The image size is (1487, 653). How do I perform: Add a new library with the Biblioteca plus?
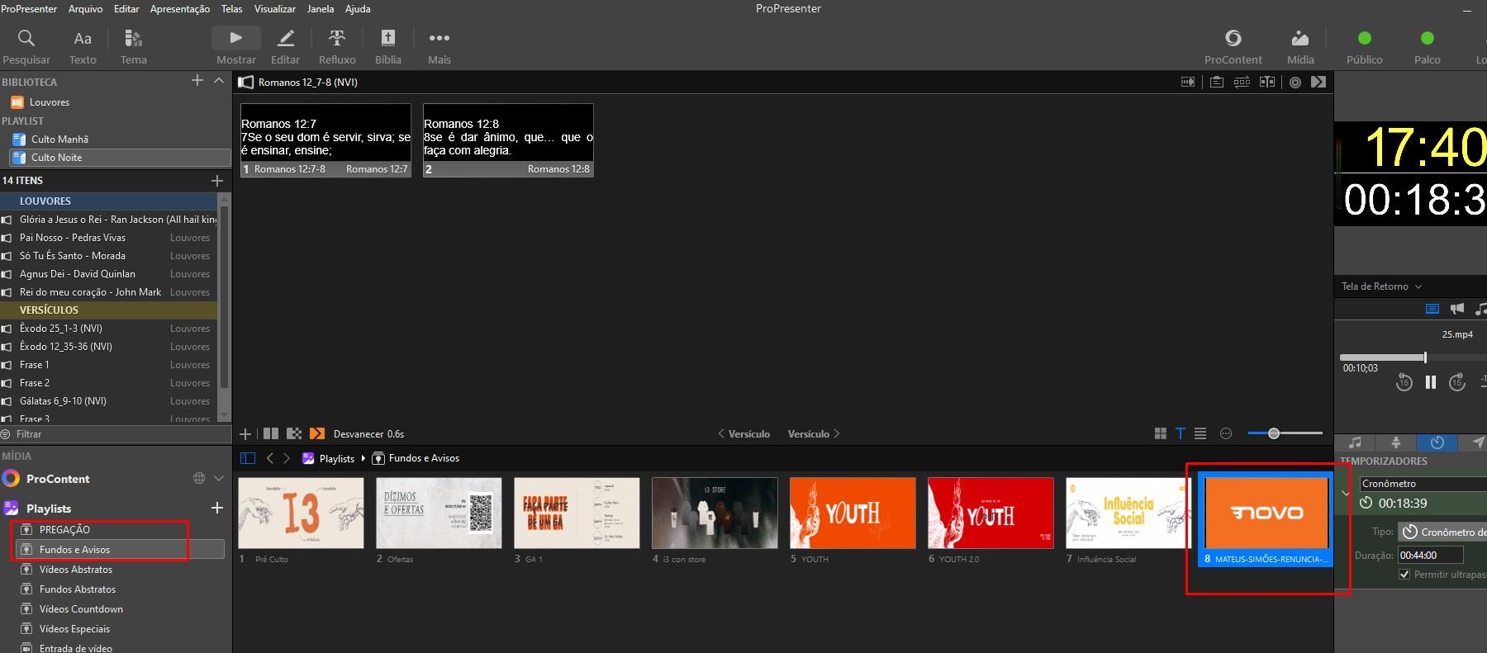pyautogui.click(x=197, y=80)
